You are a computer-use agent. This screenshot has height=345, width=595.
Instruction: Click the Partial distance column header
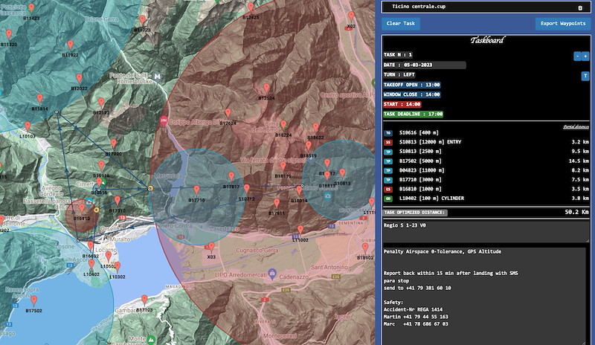click(x=576, y=126)
